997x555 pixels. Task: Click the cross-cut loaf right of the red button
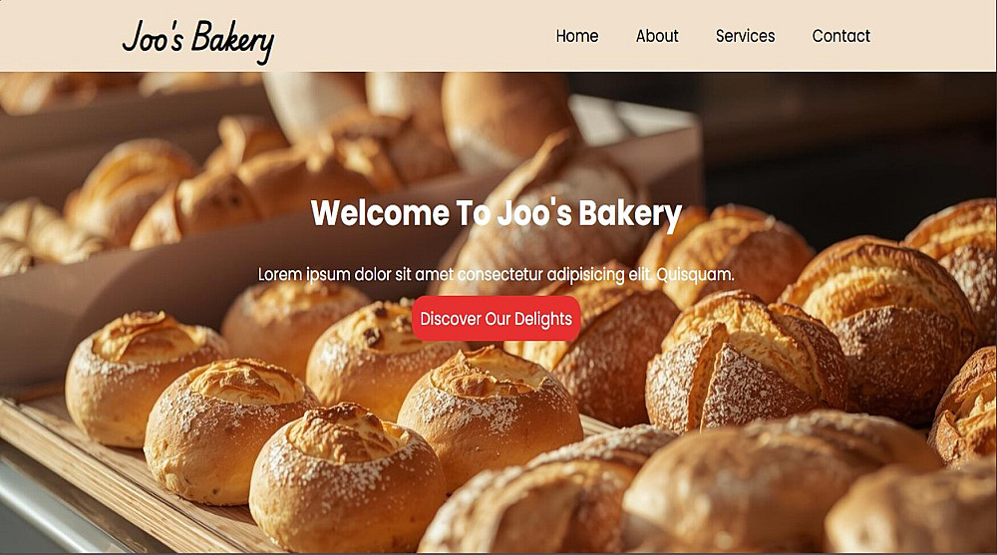745,359
